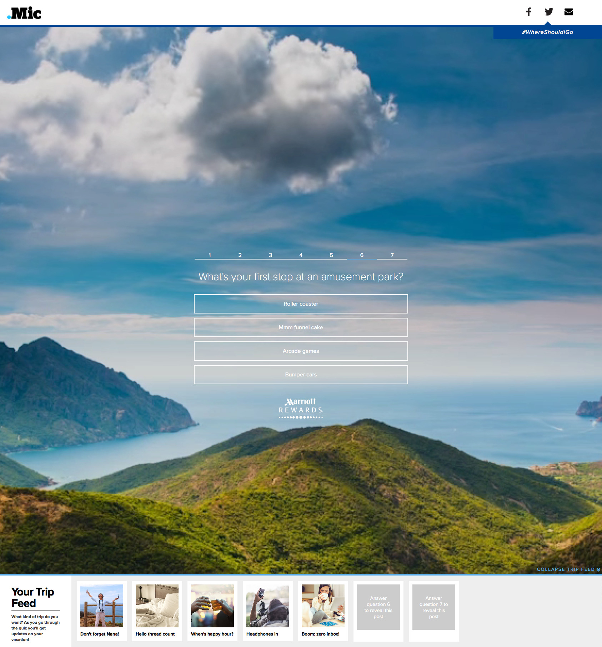The width and height of the screenshot is (602, 647).
Task: Choose the Bumper cars option
Action: coord(301,375)
